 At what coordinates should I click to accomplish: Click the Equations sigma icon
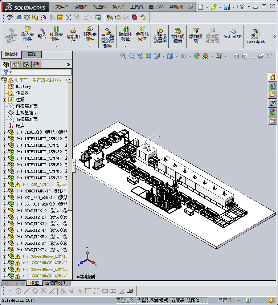tap(69, 17)
